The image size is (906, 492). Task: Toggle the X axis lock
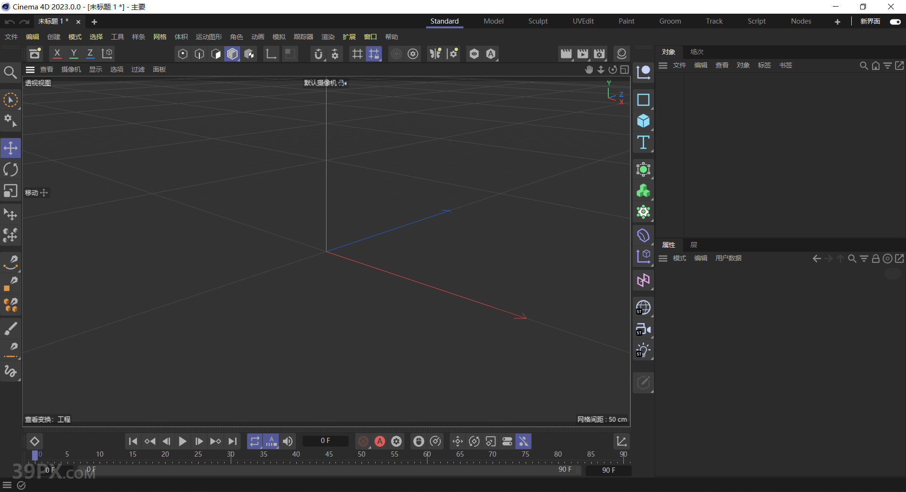(x=57, y=54)
